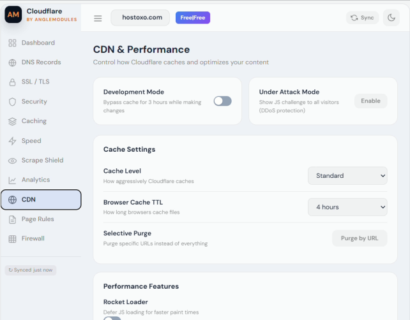Viewport: 410px width, 320px height.
Task: Select the Speed menu item
Action: click(41, 141)
